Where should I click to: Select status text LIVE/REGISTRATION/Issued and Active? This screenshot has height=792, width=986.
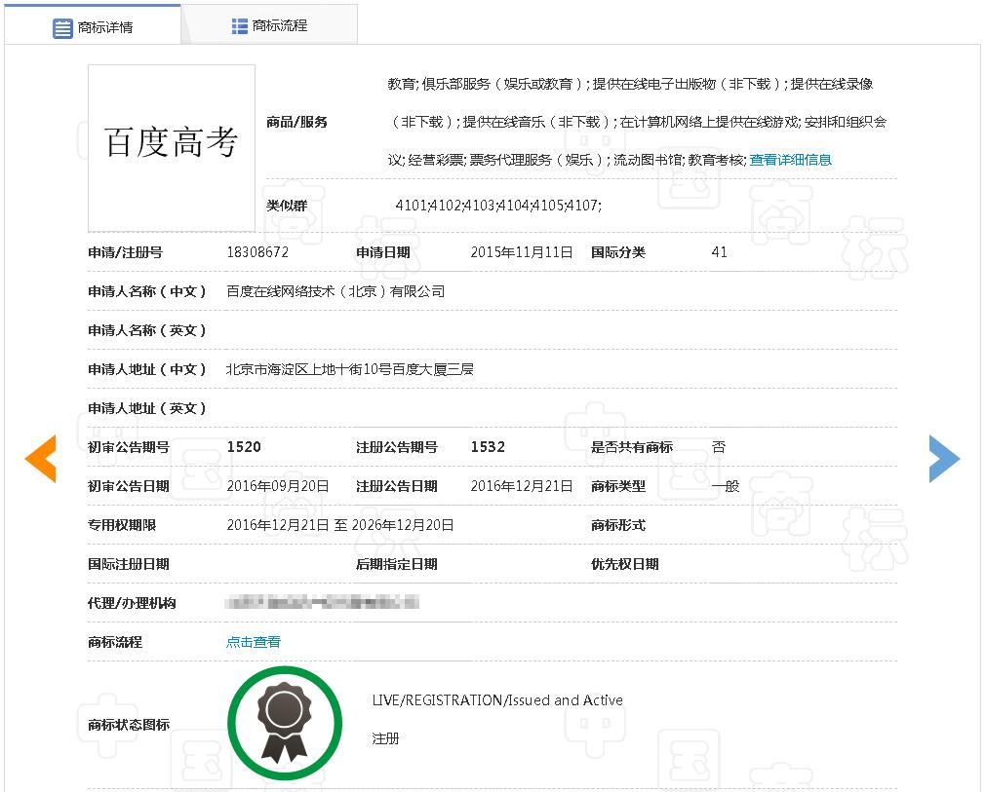point(497,700)
